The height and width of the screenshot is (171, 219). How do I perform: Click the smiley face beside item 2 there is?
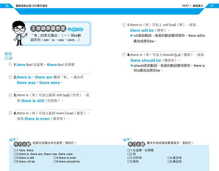(x=10, y=77)
